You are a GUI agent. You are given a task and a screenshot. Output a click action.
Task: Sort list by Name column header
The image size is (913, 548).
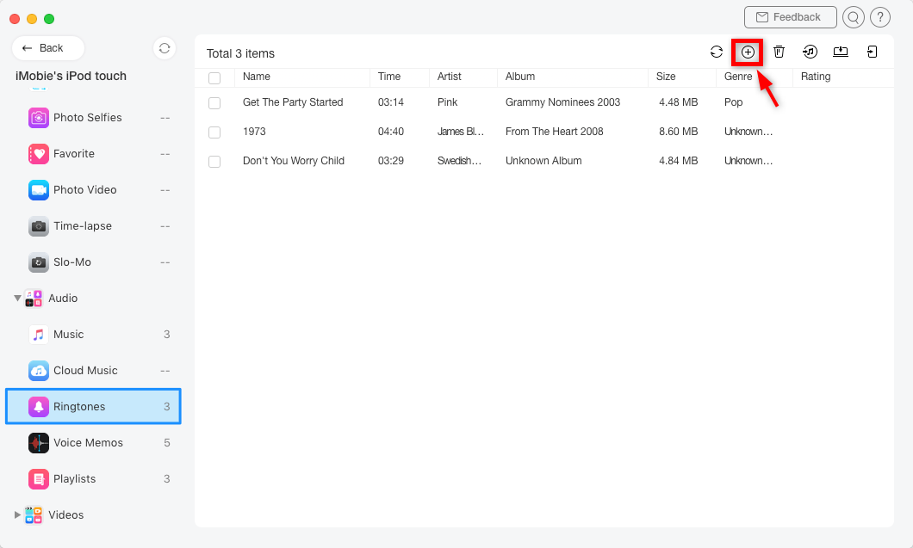257,77
